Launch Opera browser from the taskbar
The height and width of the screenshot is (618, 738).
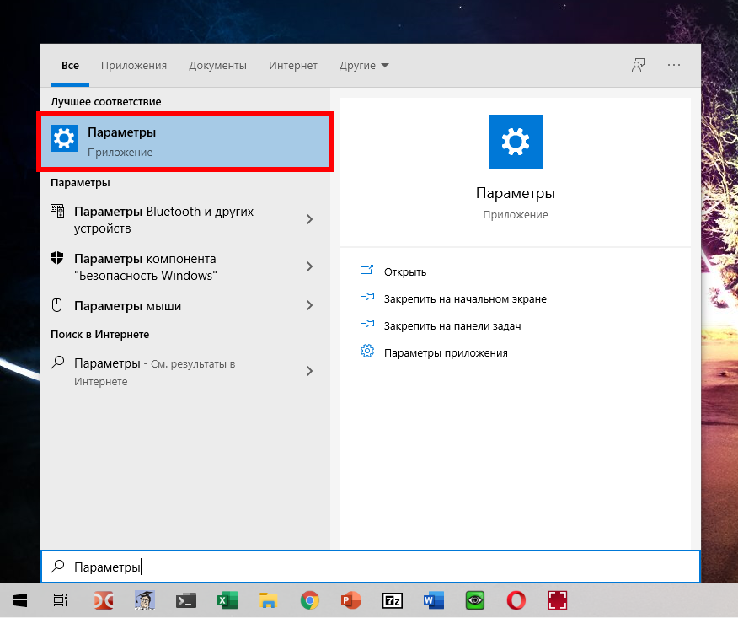[x=516, y=600]
